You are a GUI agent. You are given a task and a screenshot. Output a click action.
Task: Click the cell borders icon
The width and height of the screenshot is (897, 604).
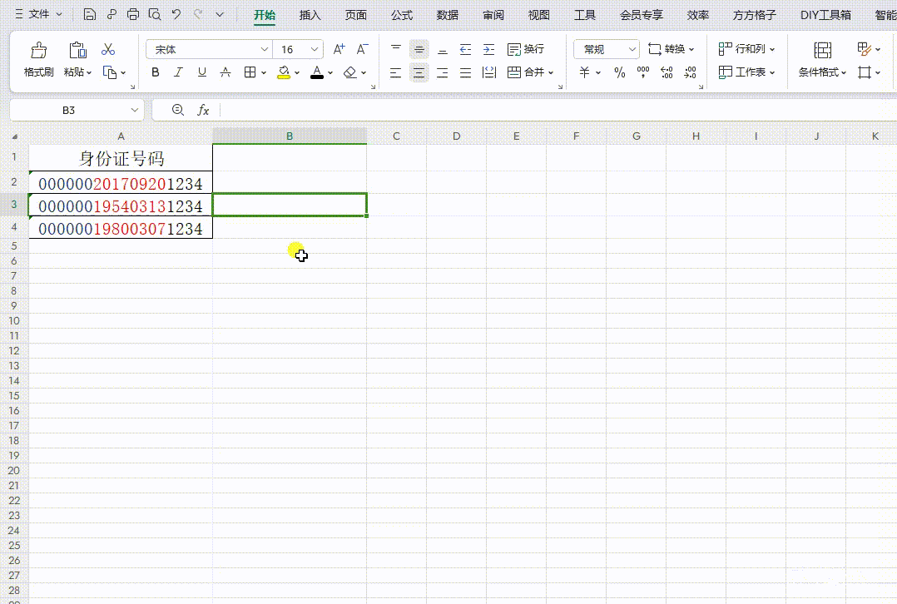pos(250,72)
